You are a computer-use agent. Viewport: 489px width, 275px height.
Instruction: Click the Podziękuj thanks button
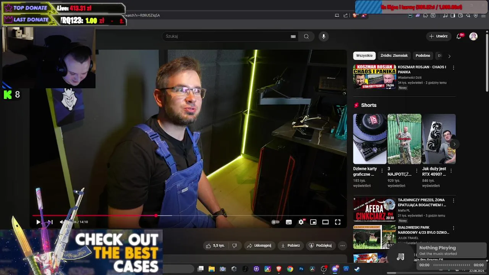click(320, 246)
